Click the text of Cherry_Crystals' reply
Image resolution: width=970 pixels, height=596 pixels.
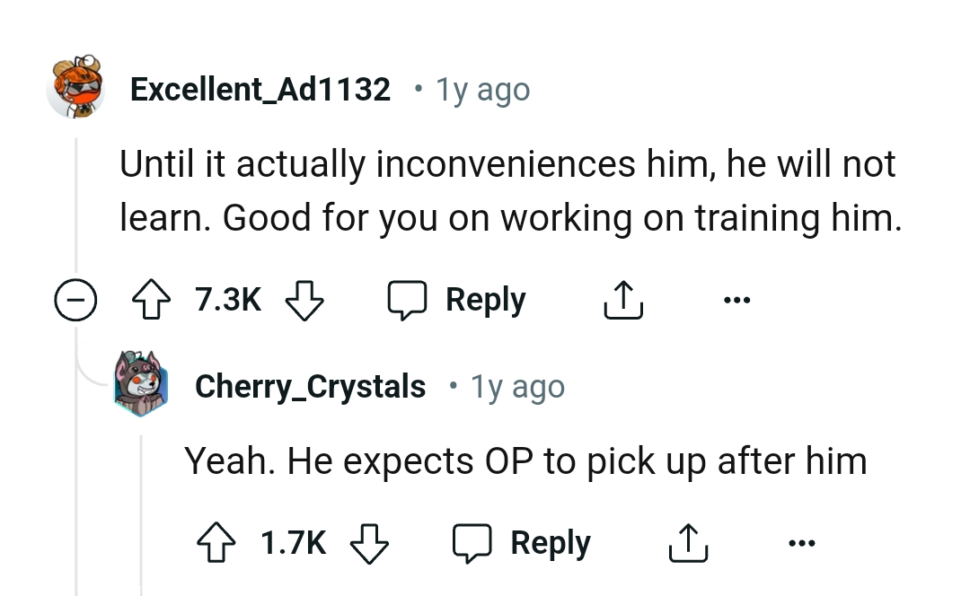[x=525, y=461]
